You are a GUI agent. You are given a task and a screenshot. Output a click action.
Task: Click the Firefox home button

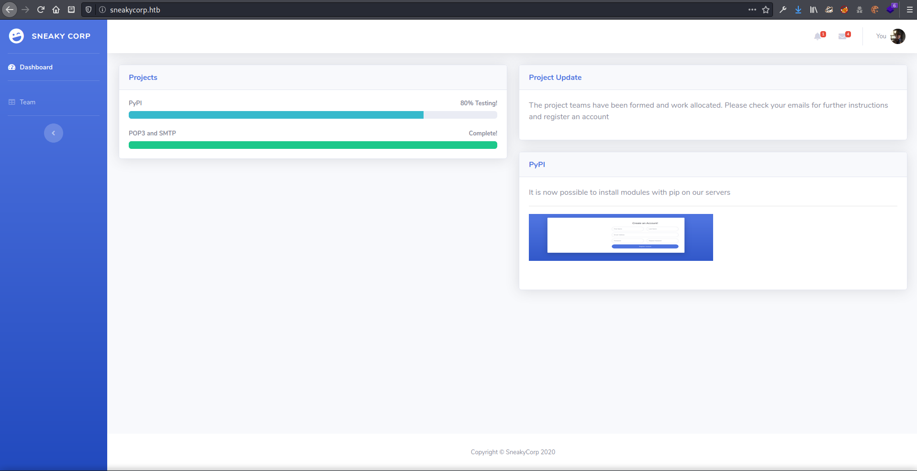(x=56, y=10)
